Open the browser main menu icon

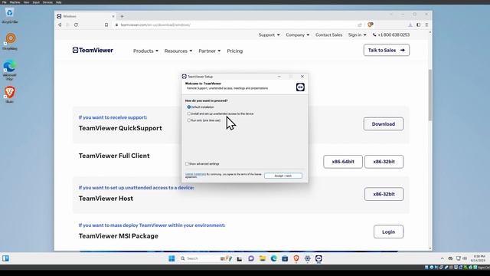coord(426,25)
